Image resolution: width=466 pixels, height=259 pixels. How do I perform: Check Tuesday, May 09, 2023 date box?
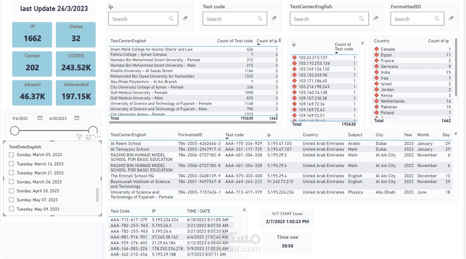[x=12, y=209]
